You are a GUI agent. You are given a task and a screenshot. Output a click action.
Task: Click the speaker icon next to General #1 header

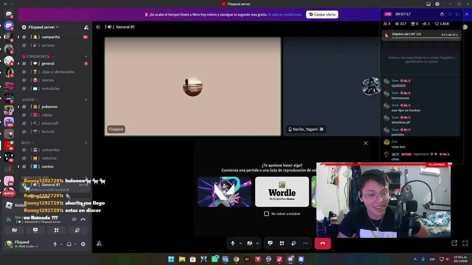(x=98, y=27)
